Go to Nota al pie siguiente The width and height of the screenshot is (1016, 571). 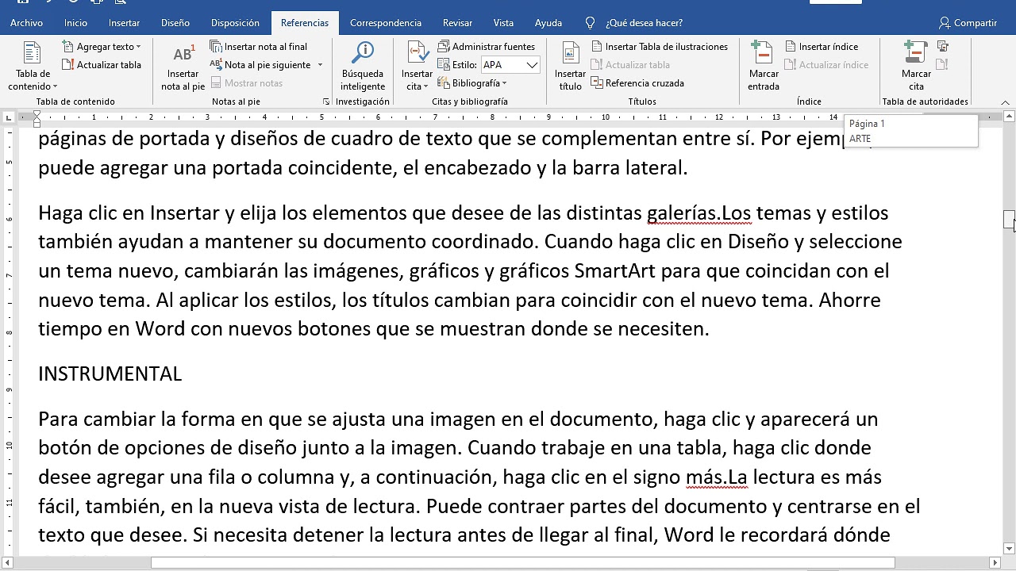260,65
